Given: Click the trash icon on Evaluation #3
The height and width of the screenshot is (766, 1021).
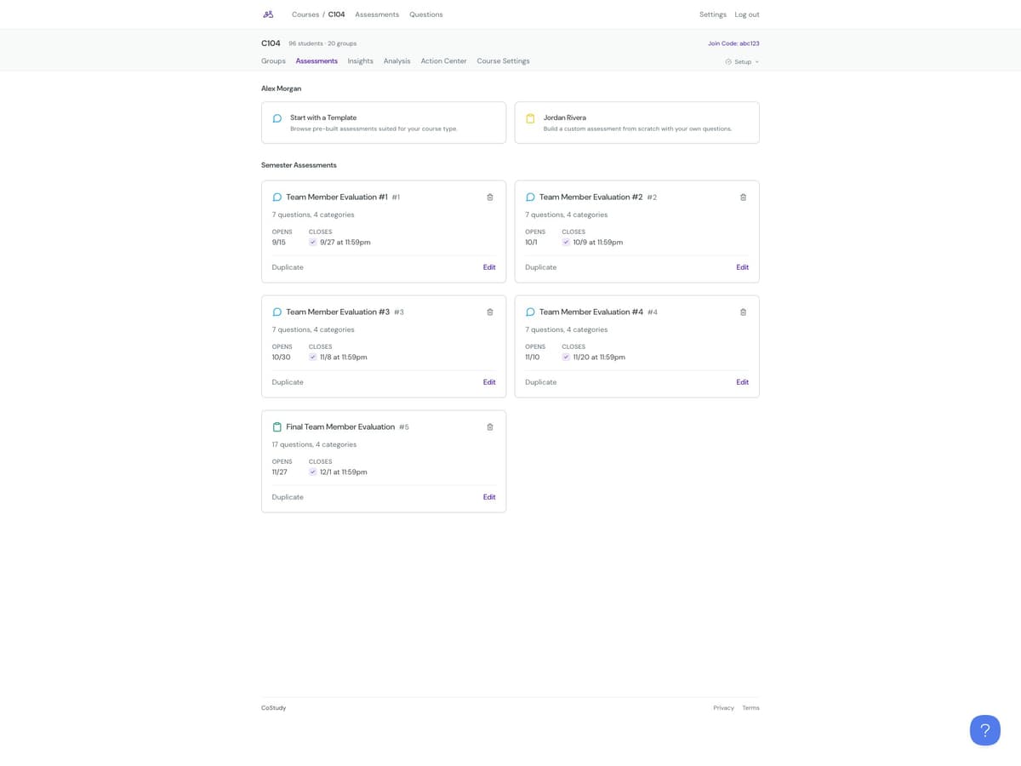Looking at the screenshot, I should pyautogui.click(x=490, y=312).
